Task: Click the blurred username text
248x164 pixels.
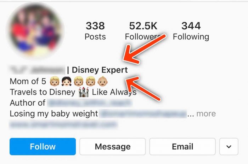Action: tap(37, 70)
